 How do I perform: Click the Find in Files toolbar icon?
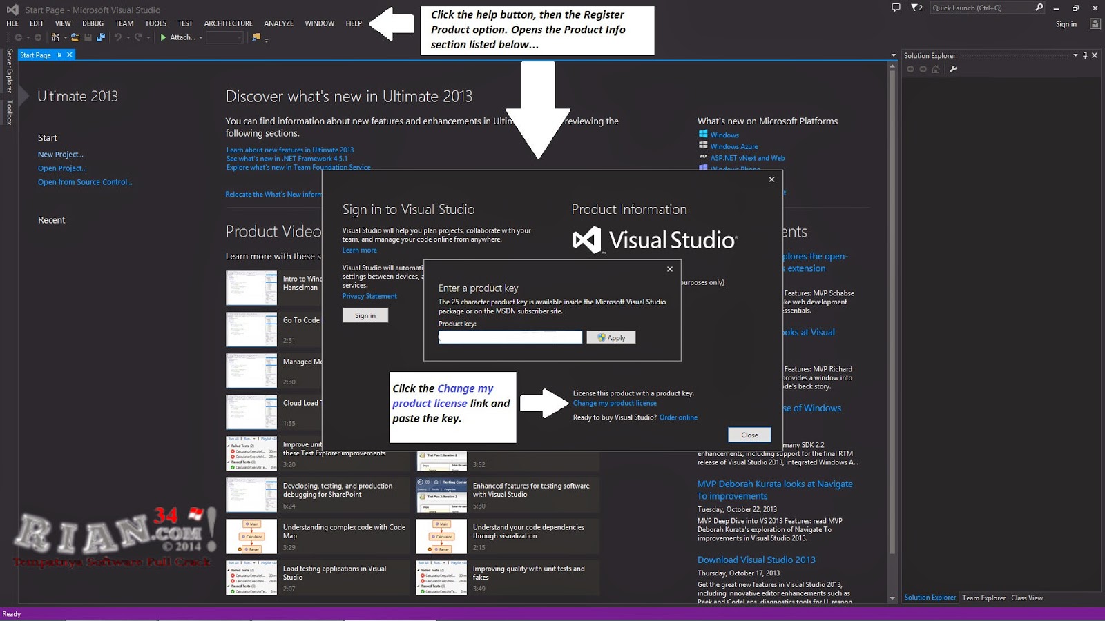256,37
